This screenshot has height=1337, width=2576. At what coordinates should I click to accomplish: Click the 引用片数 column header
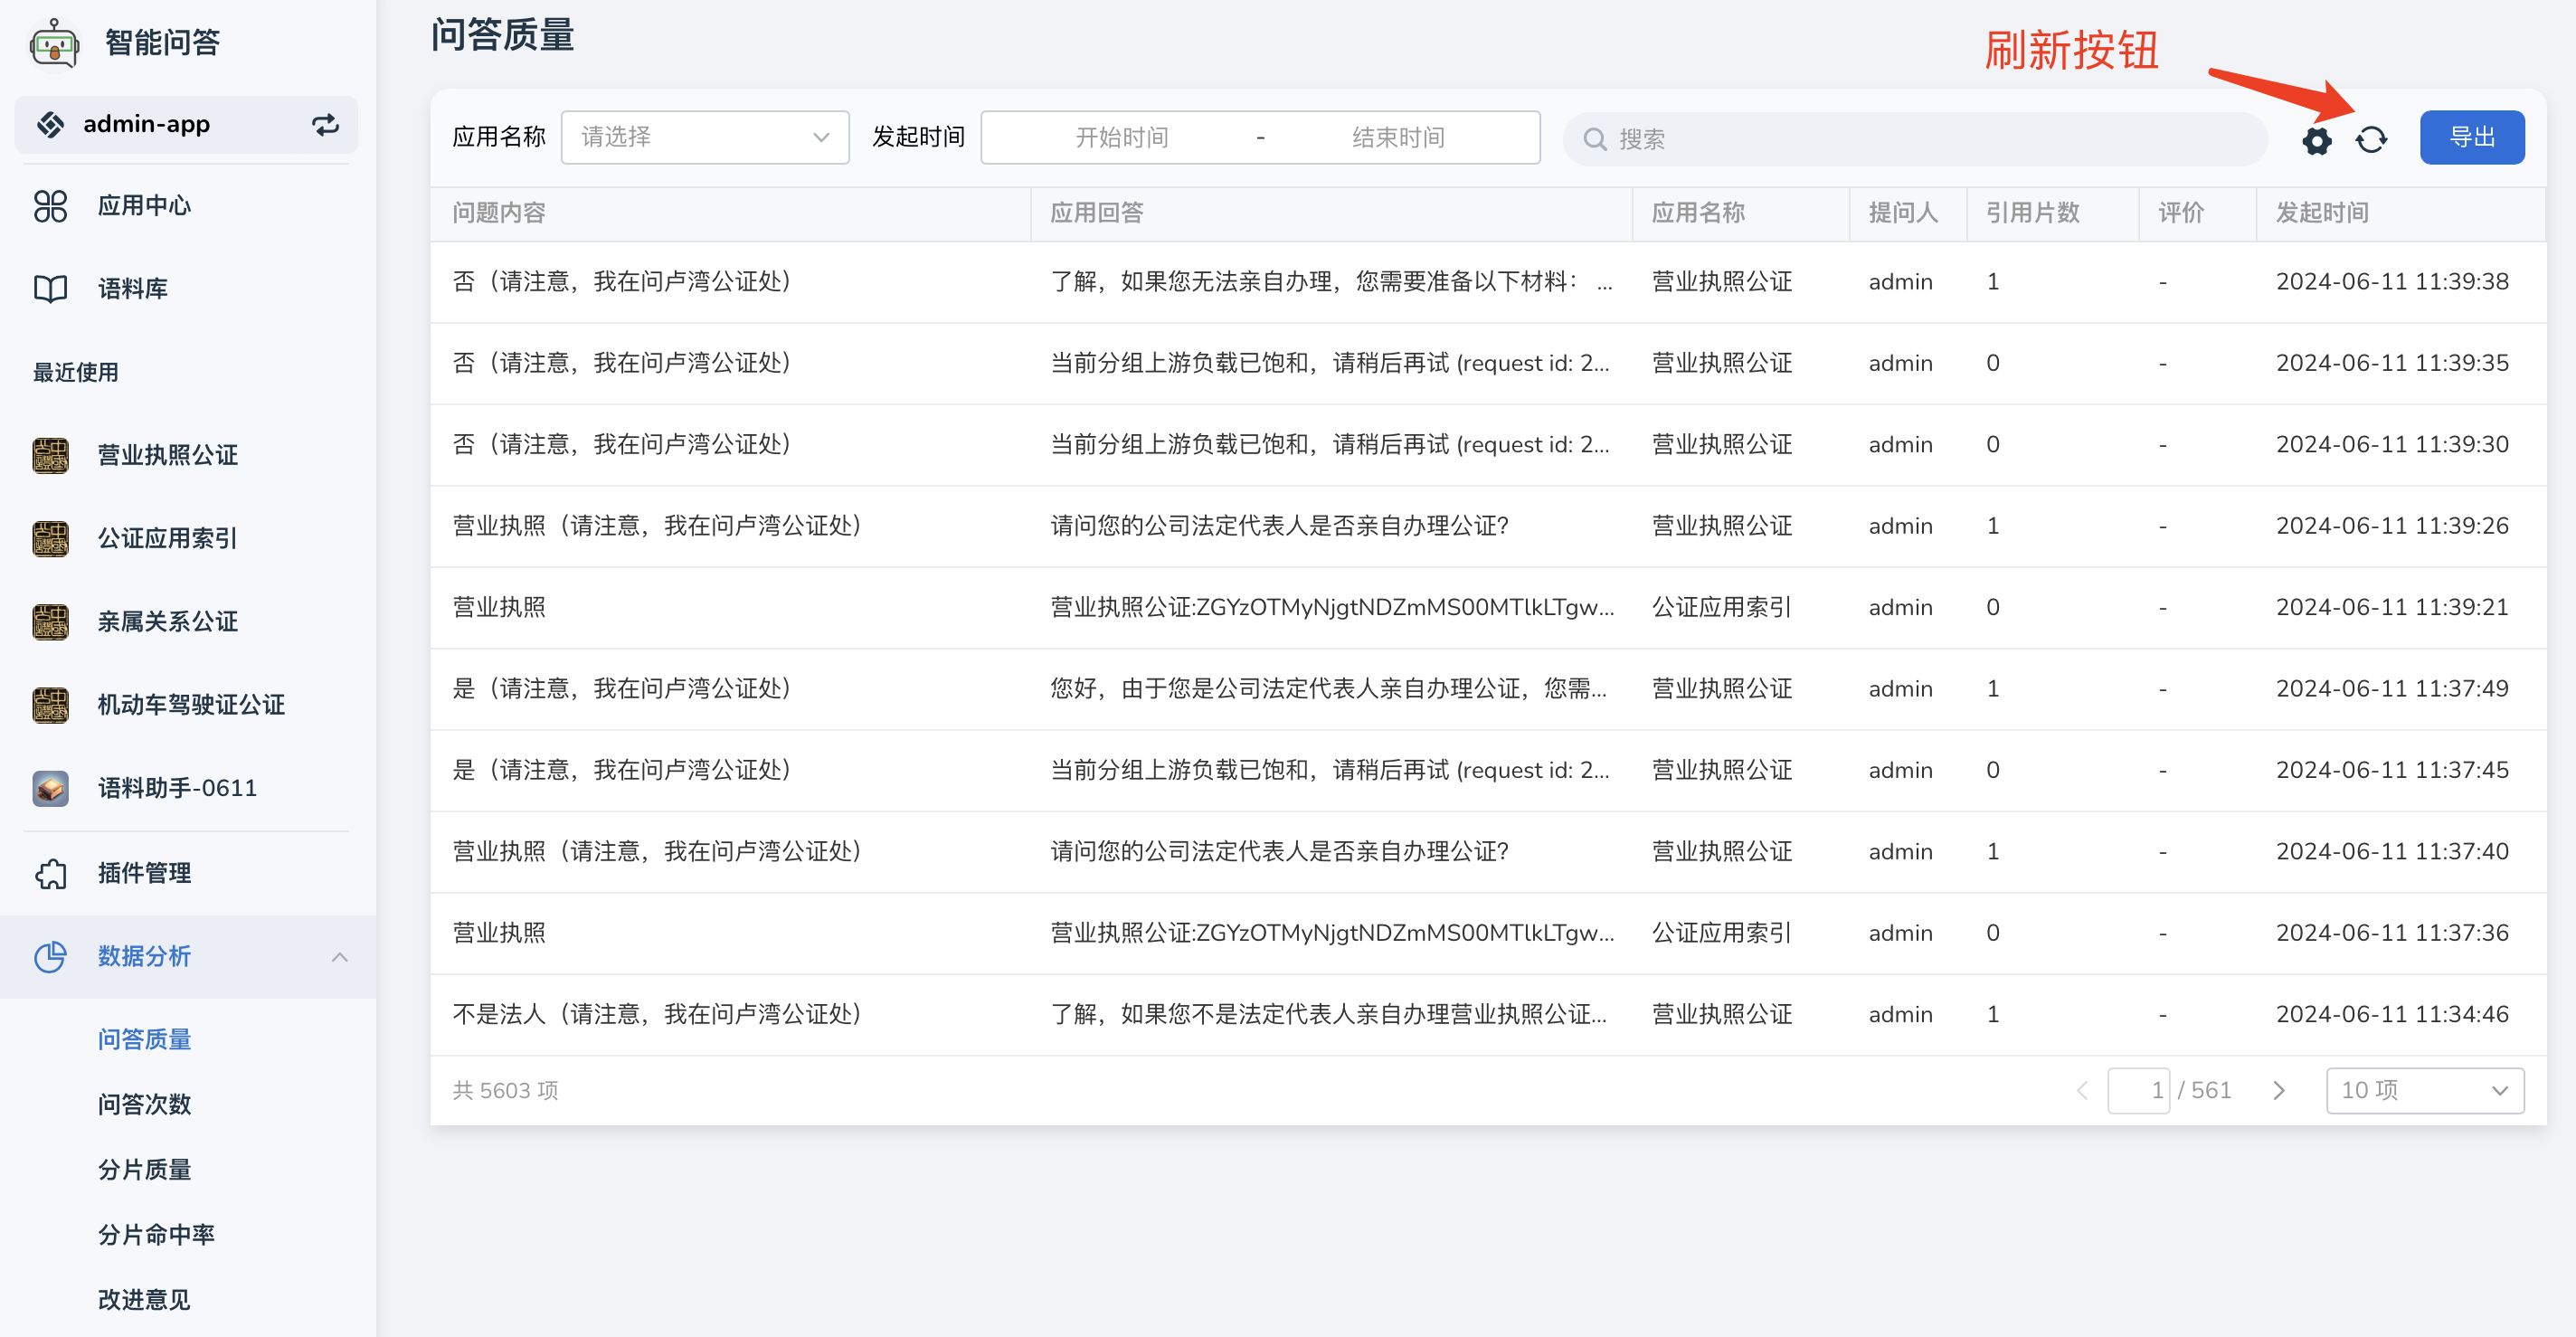click(2032, 212)
